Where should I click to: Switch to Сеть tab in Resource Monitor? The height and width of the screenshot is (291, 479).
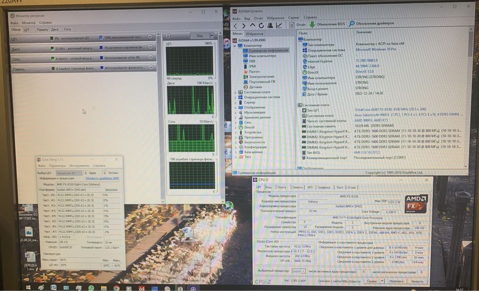(x=68, y=29)
